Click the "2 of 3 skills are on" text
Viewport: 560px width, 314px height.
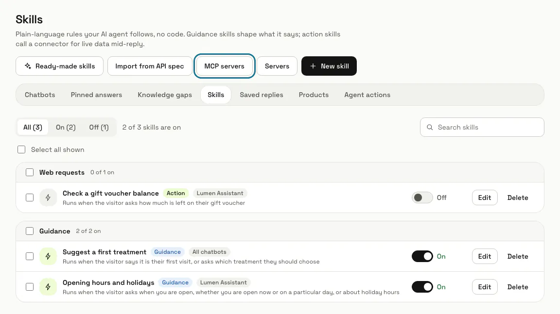tap(152, 127)
